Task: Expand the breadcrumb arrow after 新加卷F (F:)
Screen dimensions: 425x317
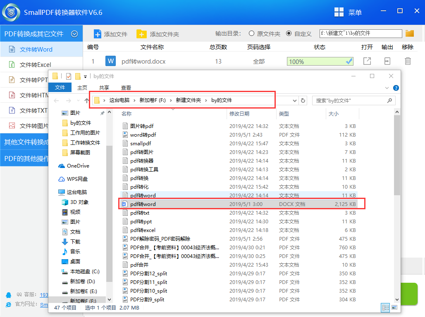Action: coord(171,100)
